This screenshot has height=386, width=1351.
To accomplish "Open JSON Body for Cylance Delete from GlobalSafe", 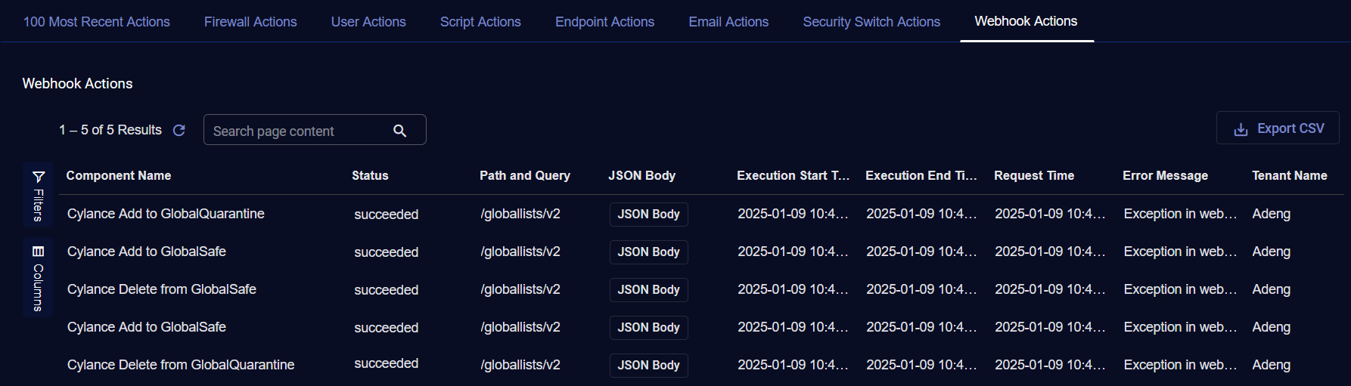I will [649, 289].
